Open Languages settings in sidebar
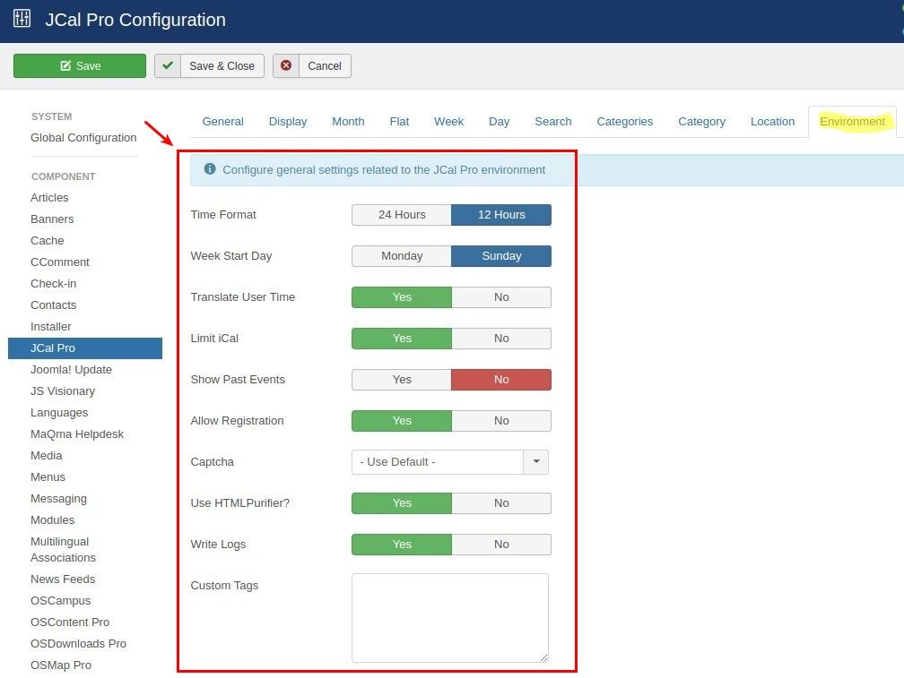Viewport: 904px width, 678px height. coord(59,413)
